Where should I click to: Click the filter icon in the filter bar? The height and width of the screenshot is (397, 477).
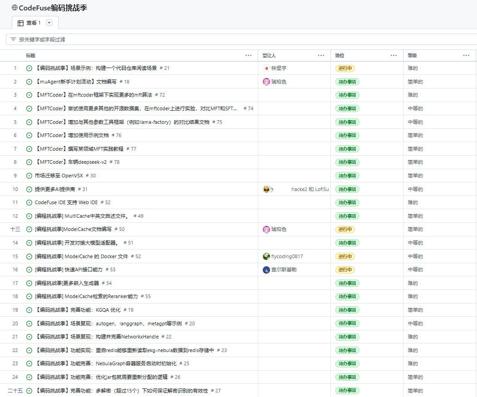13,39
